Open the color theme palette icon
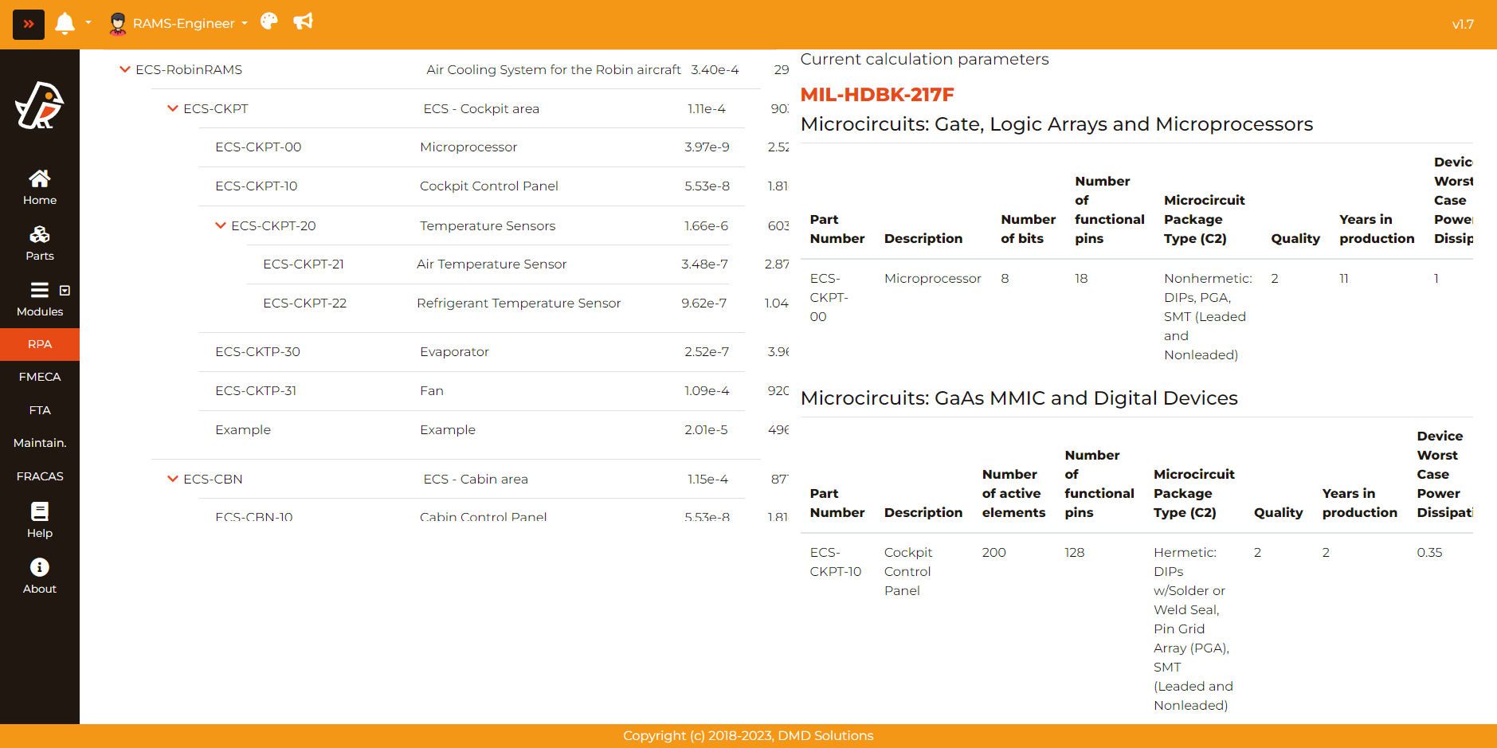Viewport: 1497px width, 748px height. click(269, 22)
